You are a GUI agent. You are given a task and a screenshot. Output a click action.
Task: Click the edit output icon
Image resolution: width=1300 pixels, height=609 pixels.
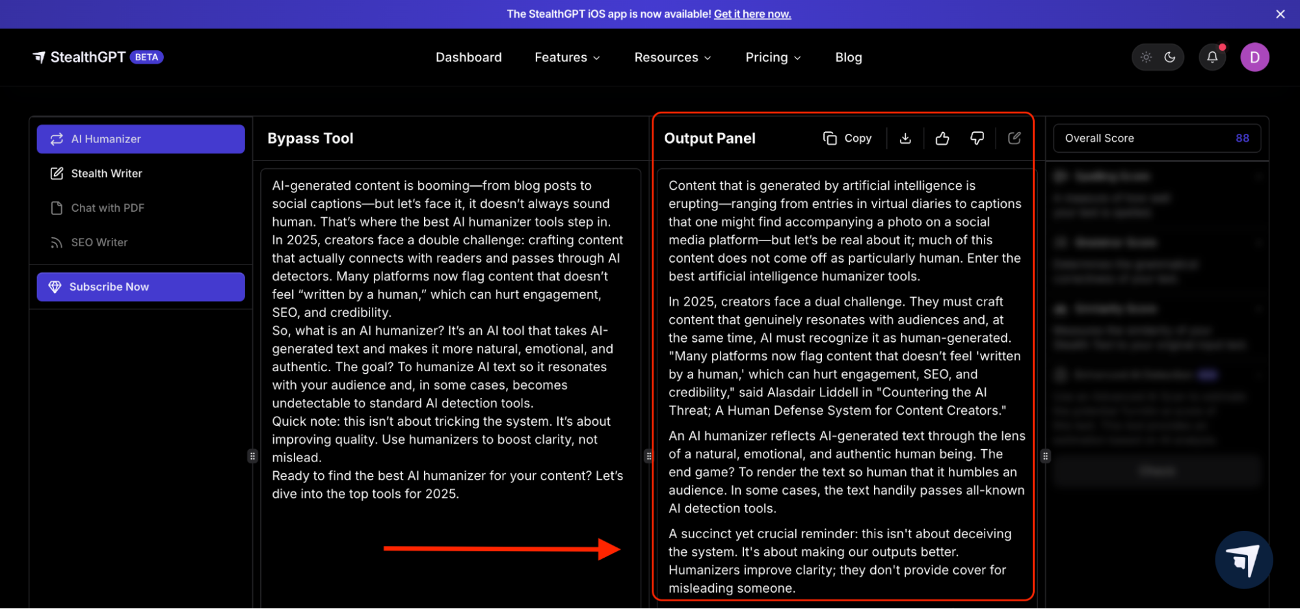1015,138
